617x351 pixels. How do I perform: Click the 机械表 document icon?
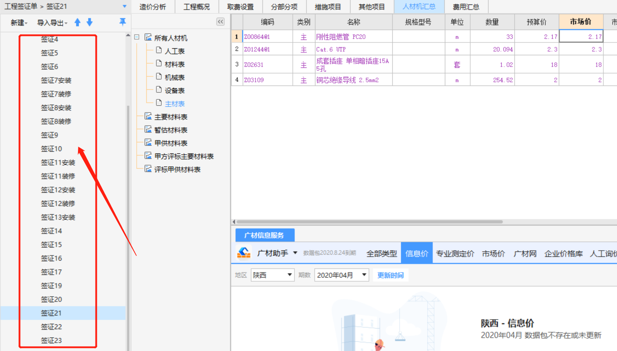[x=159, y=77]
